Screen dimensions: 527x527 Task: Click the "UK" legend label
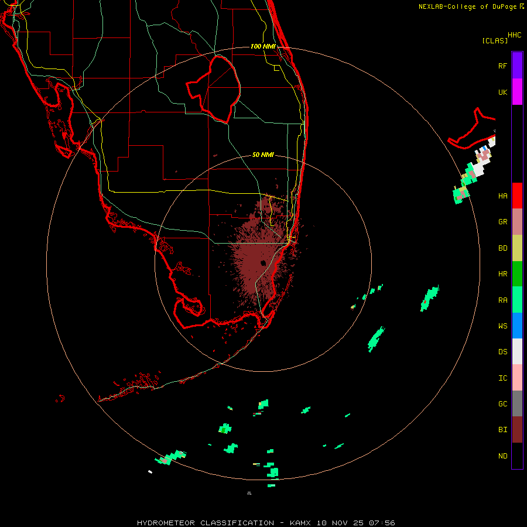pos(502,93)
